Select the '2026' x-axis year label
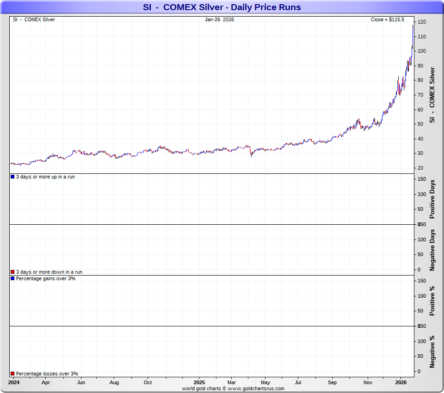444x393 pixels. click(401, 383)
